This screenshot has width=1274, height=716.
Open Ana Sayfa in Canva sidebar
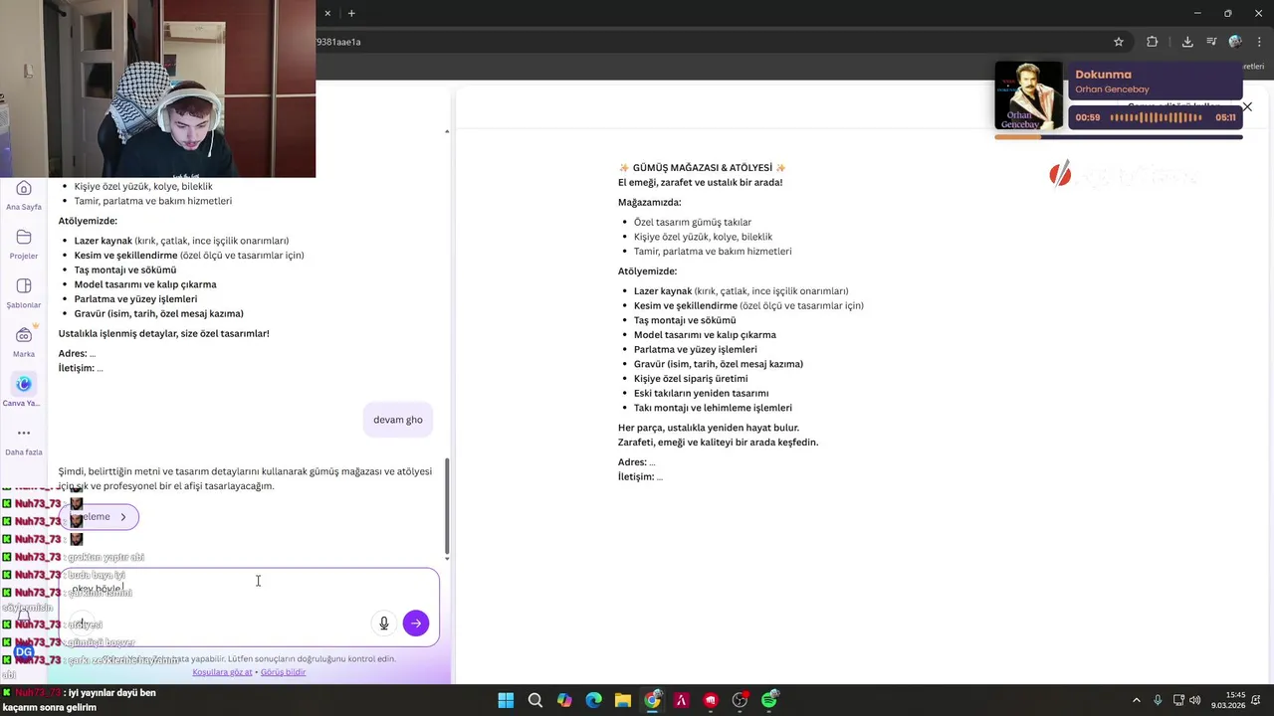point(24,195)
